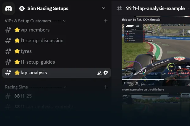Open the f1-setup-discussion channel
Viewport: 190px width, 126px height.
click(56, 41)
